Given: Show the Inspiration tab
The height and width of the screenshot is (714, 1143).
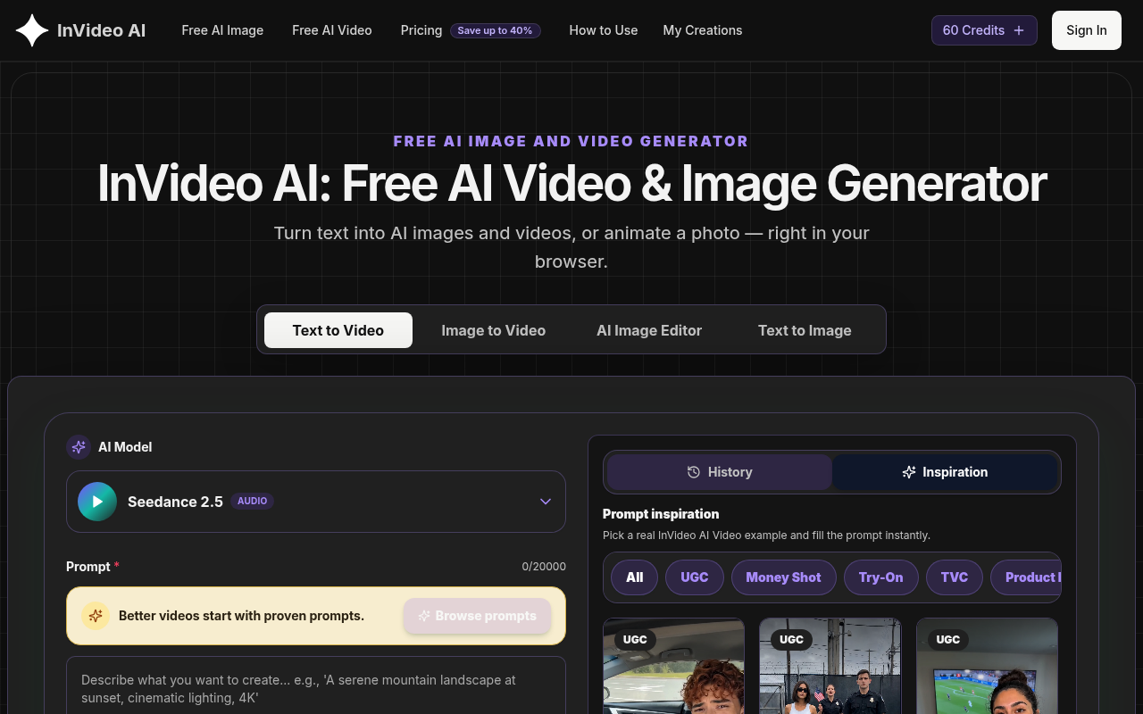Looking at the screenshot, I should (x=945, y=472).
